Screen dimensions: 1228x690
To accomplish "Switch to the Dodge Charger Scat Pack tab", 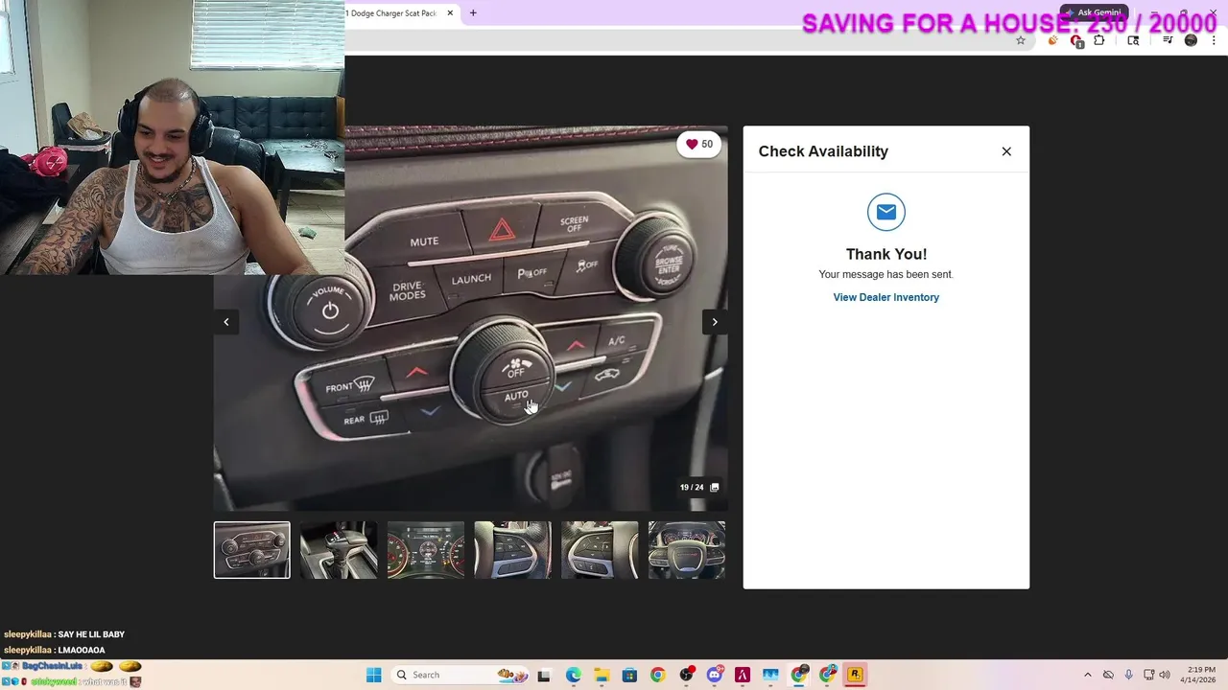I will [393, 13].
